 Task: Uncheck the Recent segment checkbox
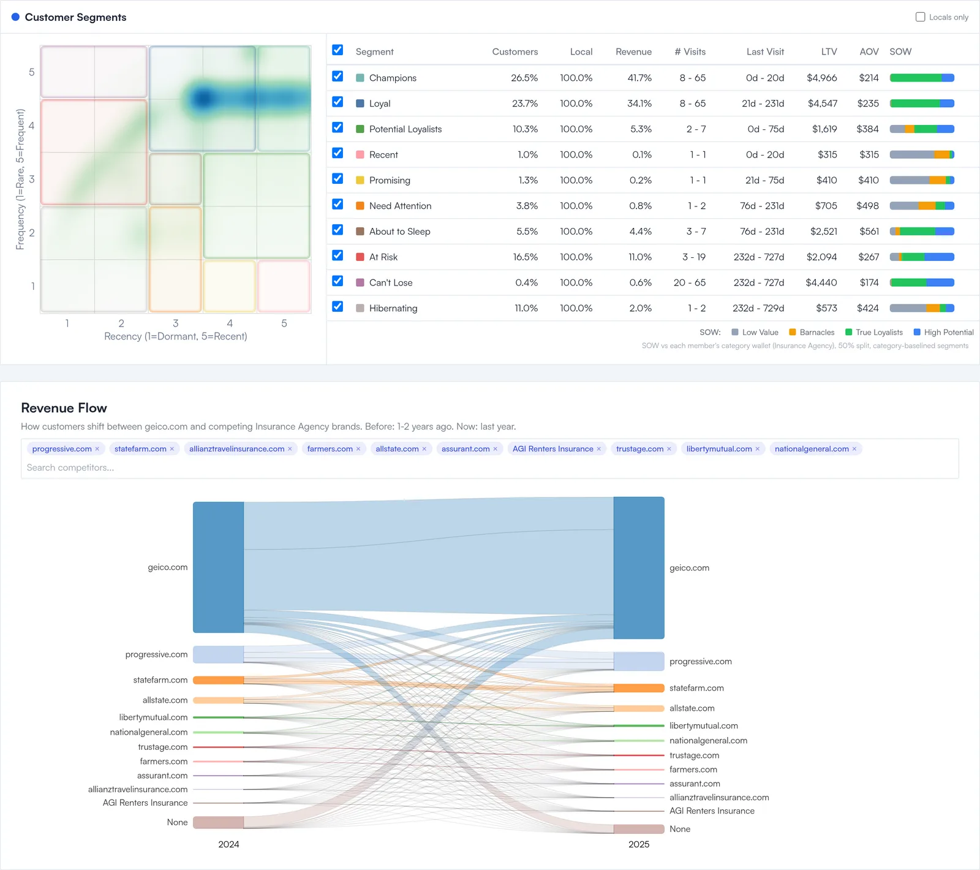tap(337, 153)
